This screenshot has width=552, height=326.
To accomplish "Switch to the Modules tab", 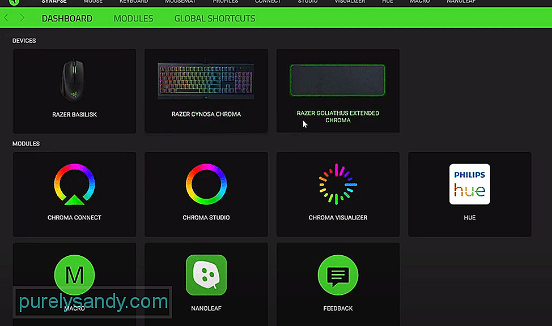I will [133, 18].
